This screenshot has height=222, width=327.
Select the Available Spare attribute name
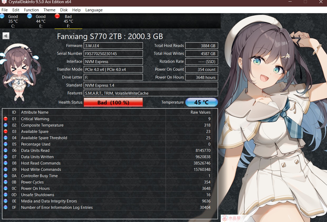click(35, 132)
